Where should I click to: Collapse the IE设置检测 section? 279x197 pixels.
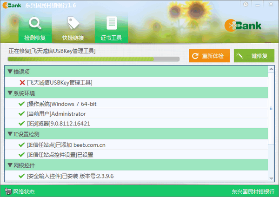(x=10, y=134)
